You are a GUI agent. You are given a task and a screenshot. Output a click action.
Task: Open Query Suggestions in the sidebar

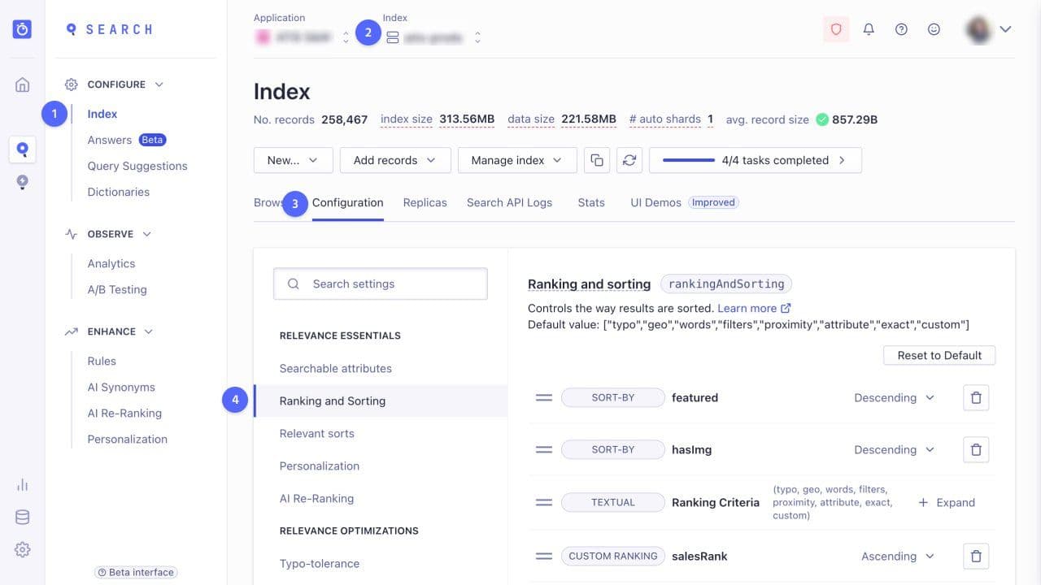[x=137, y=167]
